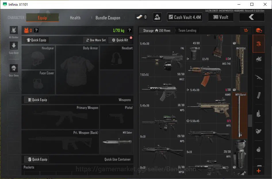The height and width of the screenshot is (179, 272).
Task: Select the all-items category filter
Action: [x=259, y=44]
